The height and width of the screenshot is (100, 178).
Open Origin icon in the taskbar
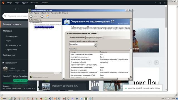pyautogui.click(x=55, y=99)
